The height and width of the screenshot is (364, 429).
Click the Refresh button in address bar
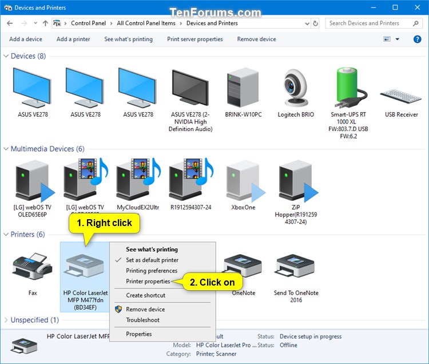315,23
